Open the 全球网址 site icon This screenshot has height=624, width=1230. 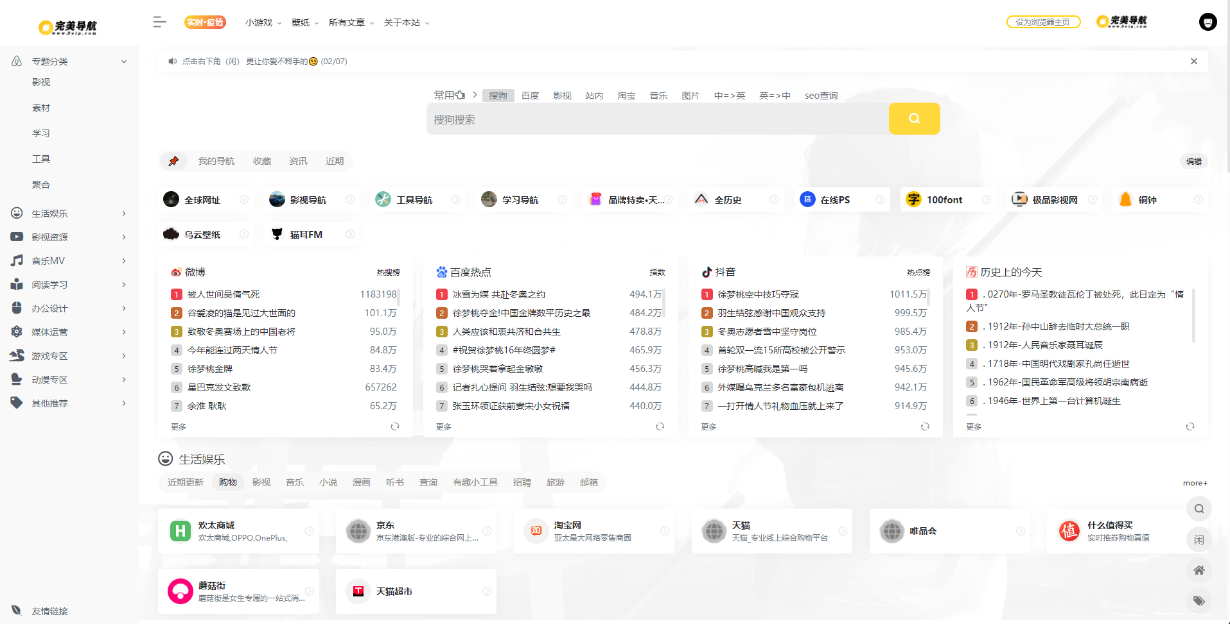171,199
